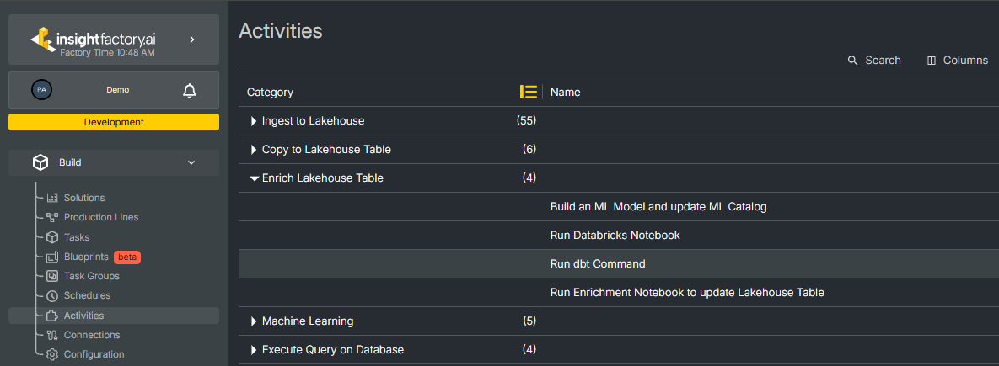999x366 pixels.
Task: Expand the Ingest to Lakehouse category
Action: point(254,121)
